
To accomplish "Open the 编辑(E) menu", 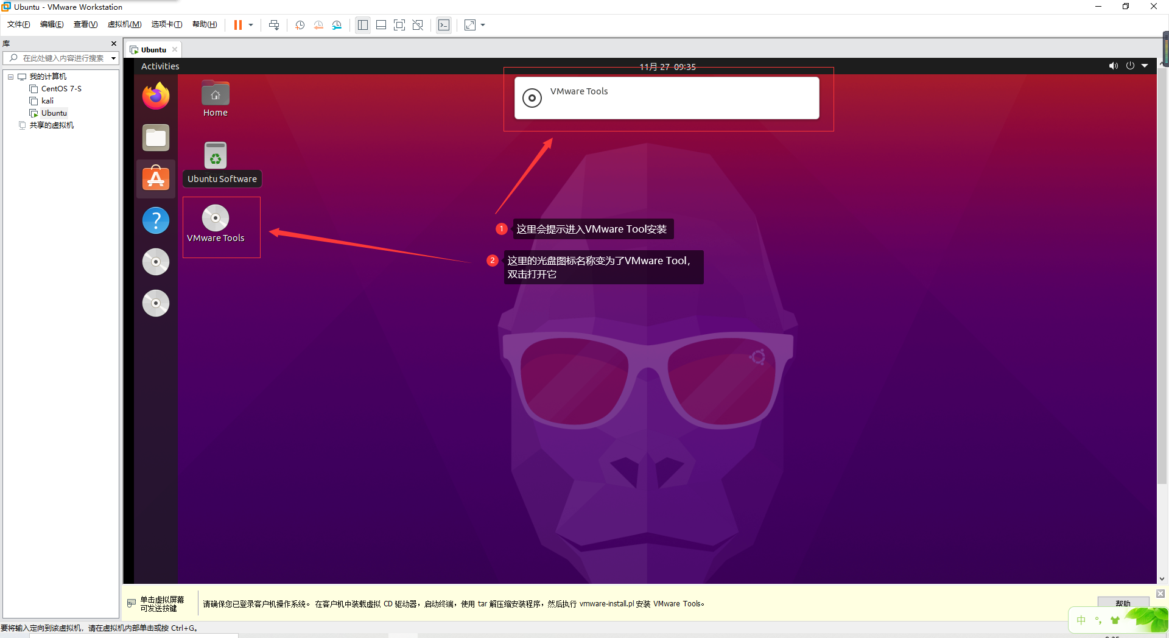I will (52, 24).
